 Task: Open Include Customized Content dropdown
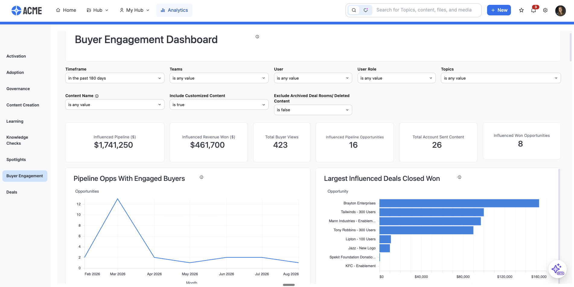tap(219, 105)
